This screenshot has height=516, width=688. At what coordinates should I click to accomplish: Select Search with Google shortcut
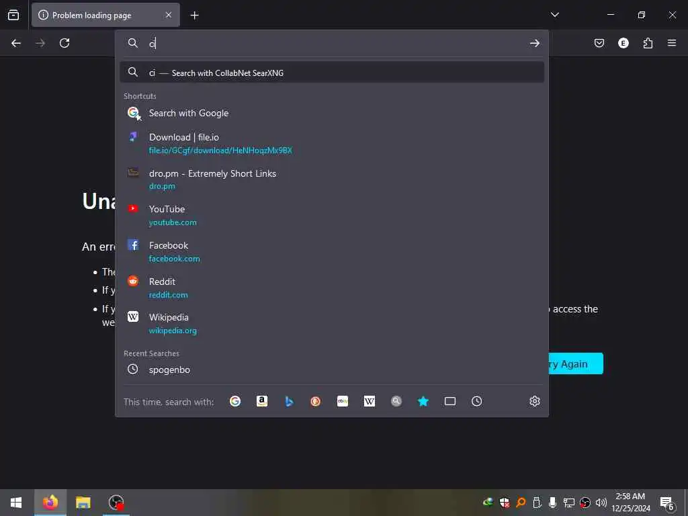(332, 113)
